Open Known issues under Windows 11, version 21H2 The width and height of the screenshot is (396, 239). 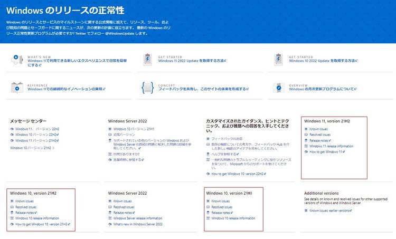pyautogui.click(x=318, y=129)
